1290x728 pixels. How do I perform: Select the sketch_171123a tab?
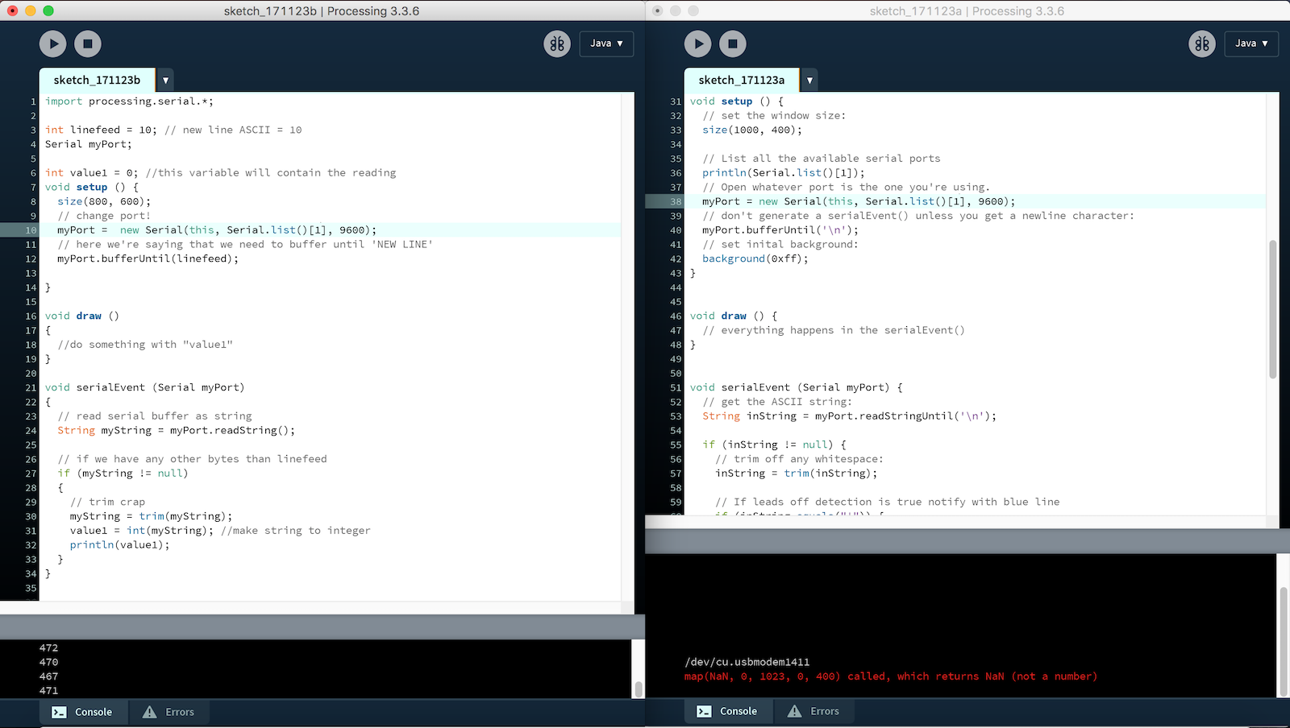(x=742, y=80)
